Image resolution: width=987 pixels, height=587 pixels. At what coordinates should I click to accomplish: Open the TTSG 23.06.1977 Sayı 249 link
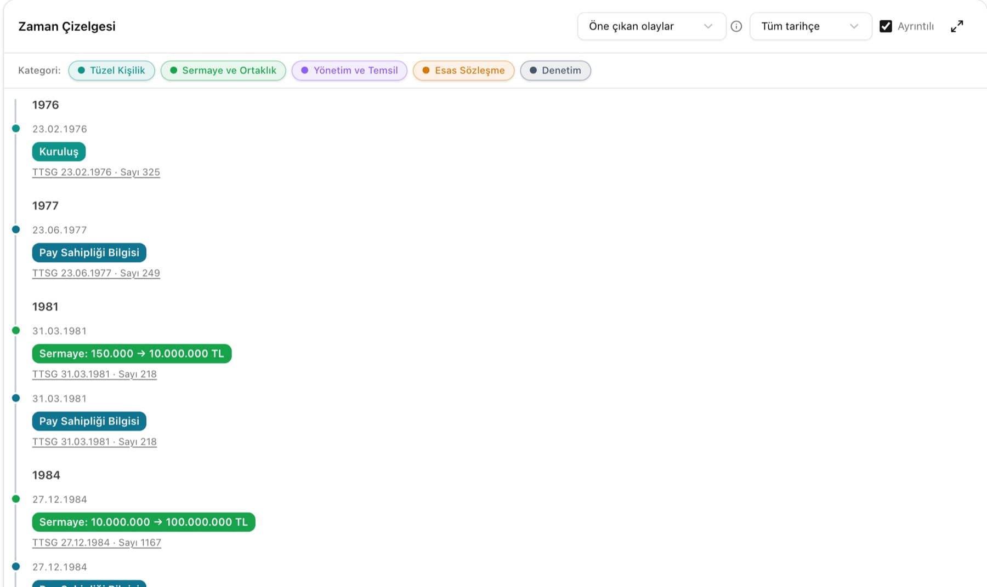96,273
